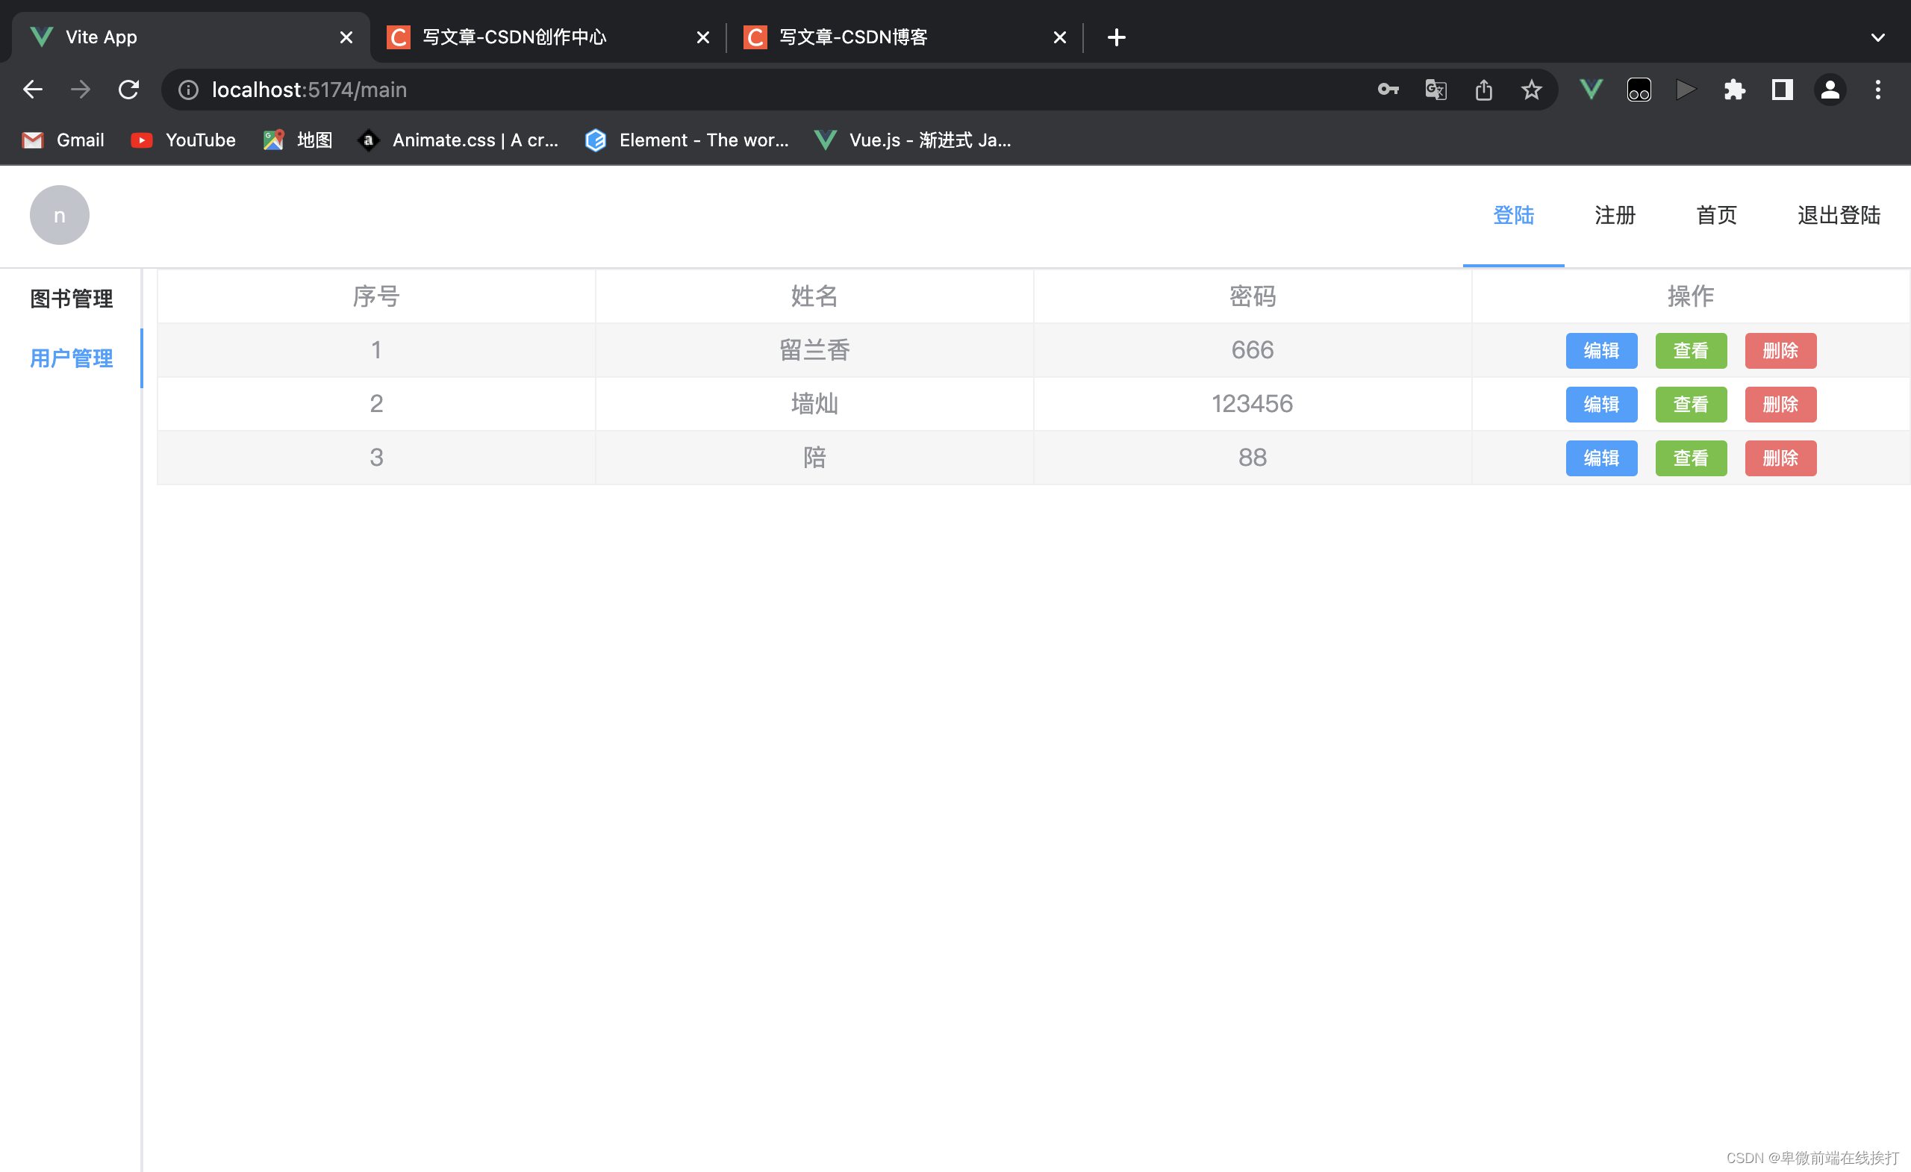Click 退出登陆 to log out
The height and width of the screenshot is (1172, 1911).
(1839, 216)
